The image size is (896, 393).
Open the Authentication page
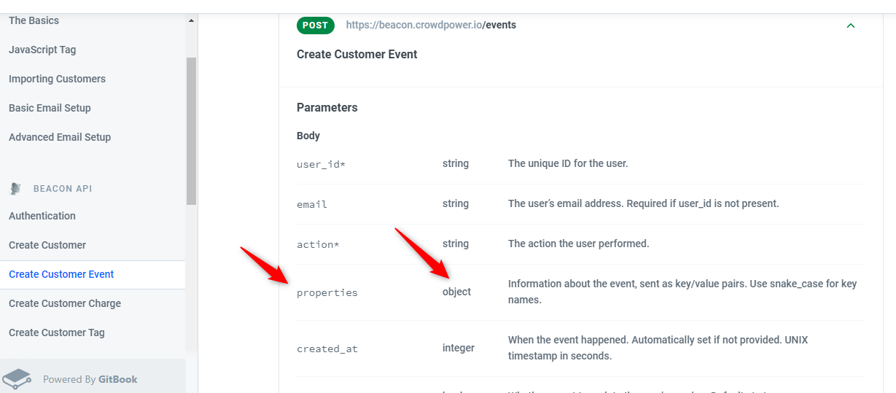tap(42, 216)
